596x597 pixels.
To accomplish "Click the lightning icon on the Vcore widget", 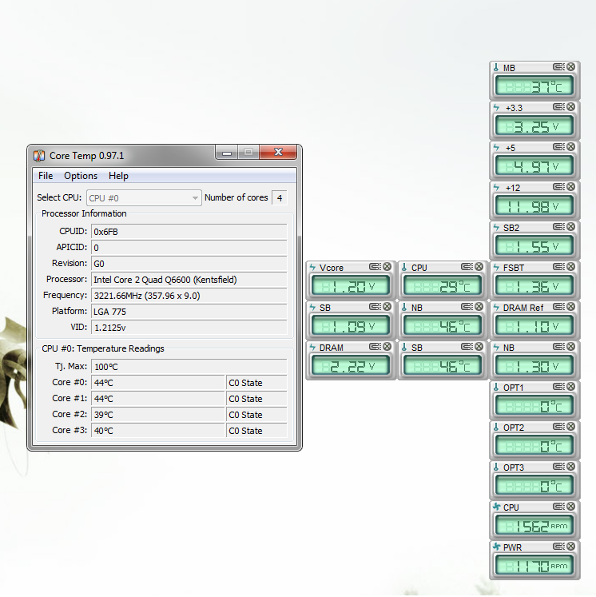I will pyautogui.click(x=312, y=267).
